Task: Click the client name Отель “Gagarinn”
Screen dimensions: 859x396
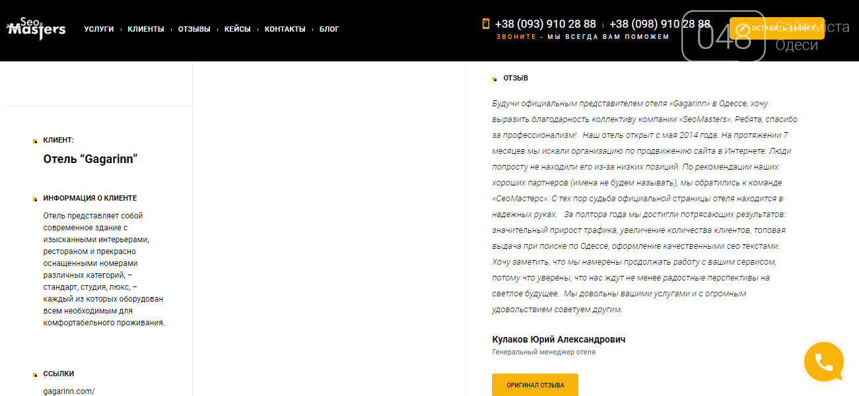Action: [90, 159]
